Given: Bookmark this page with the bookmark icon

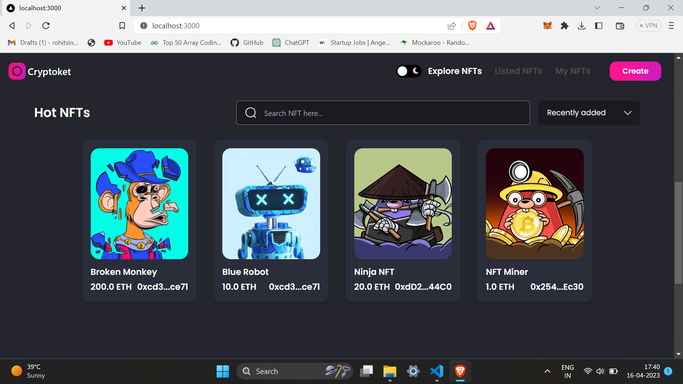Looking at the screenshot, I should pos(122,26).
